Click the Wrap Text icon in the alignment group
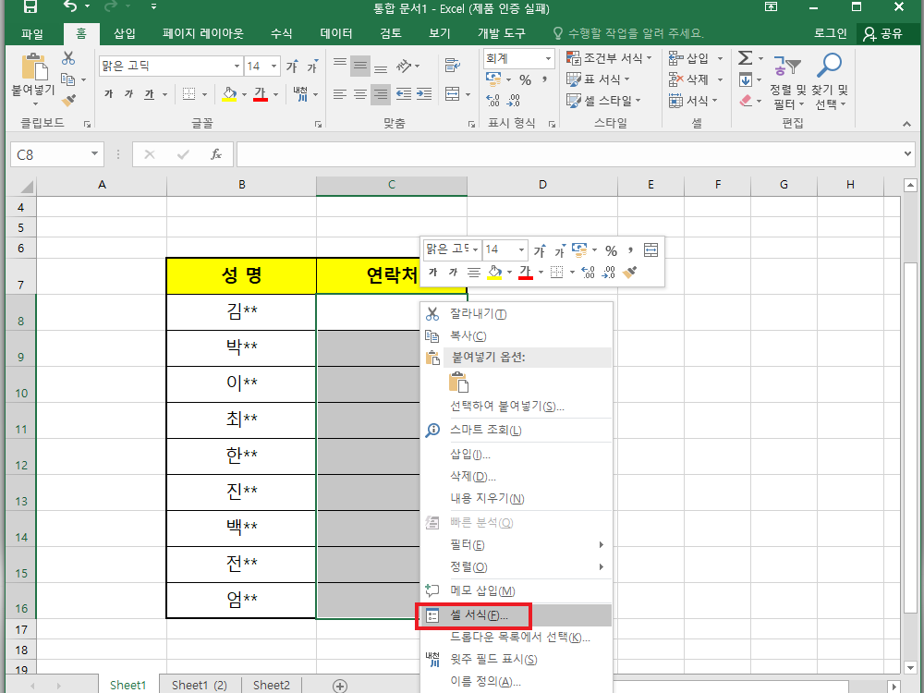 click(452, 65)
